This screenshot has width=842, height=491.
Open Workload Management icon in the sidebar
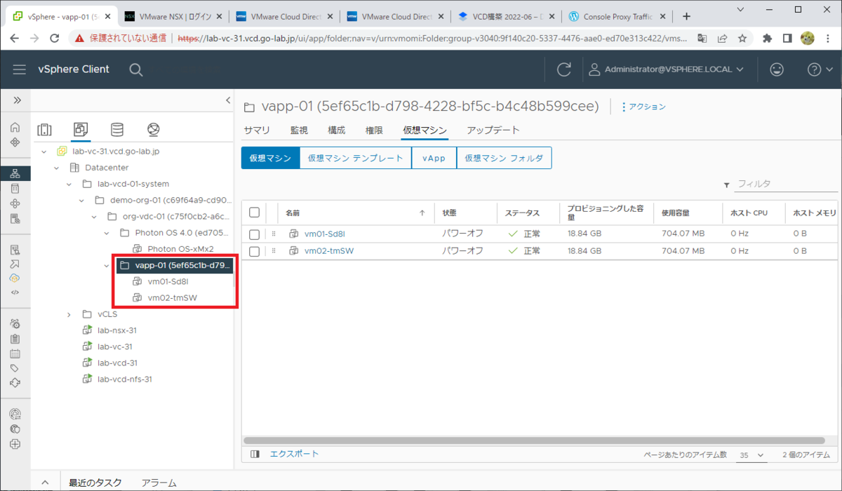(x=15, y=203)
